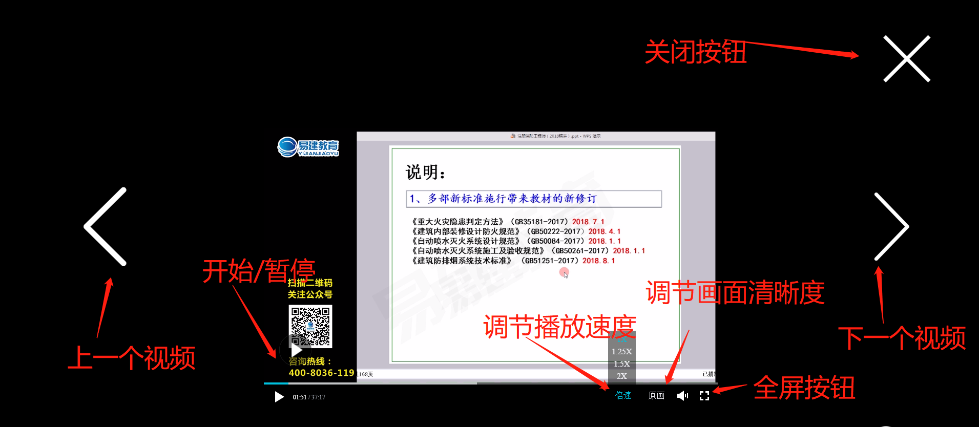Click the 说明 slide title in the video
The width and height of the screenshot is (979, 427).
pos(425,173)
